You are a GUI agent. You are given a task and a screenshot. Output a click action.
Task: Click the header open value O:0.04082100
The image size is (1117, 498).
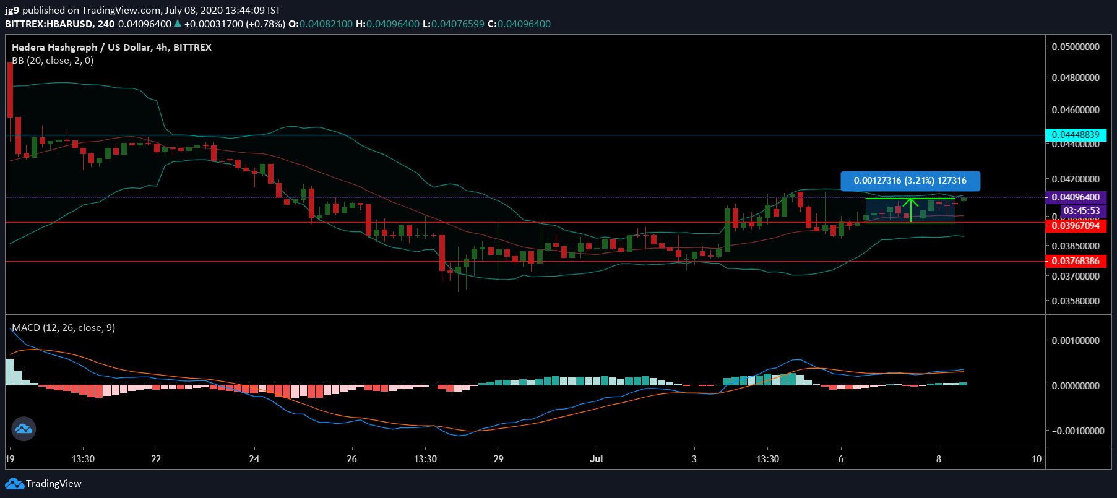pyautogui.click(x=321, y=24)
